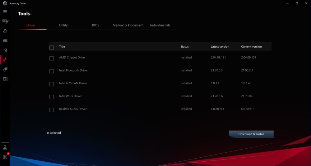Open the user profile icon

tap(5, 147)
